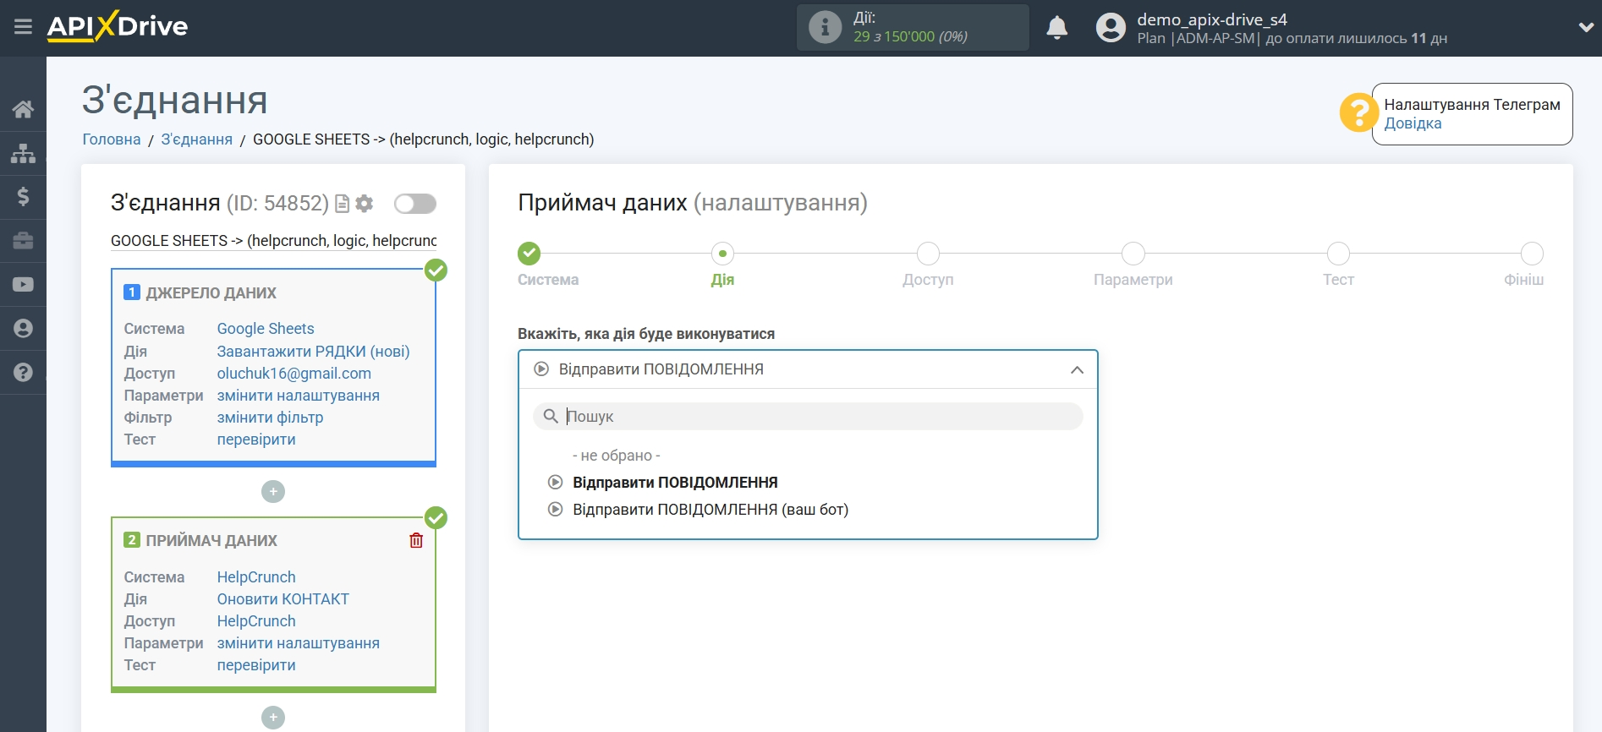Add a step after the data receiver
The height and width of the screenshot is (732, 1602).
click(x=273, y=718)
